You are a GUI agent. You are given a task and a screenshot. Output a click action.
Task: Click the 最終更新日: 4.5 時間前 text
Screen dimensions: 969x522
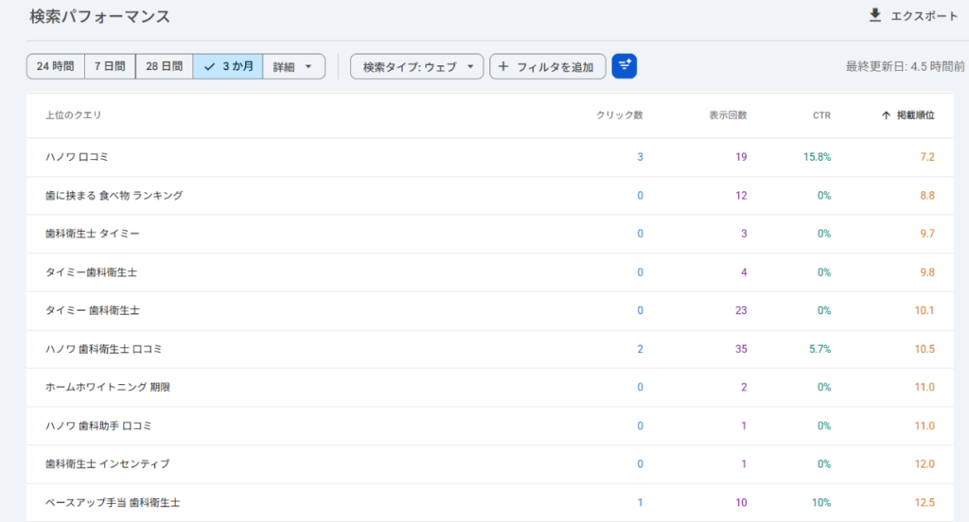point(905,66)
